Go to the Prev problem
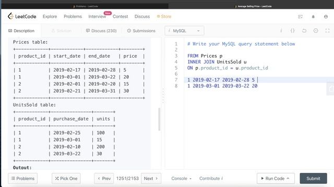The image size is (334, 187). pos(104,179)
